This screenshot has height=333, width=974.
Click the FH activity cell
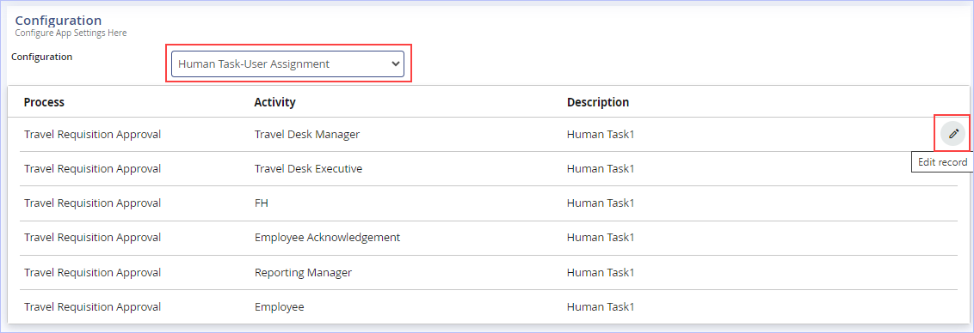(262, 203)
